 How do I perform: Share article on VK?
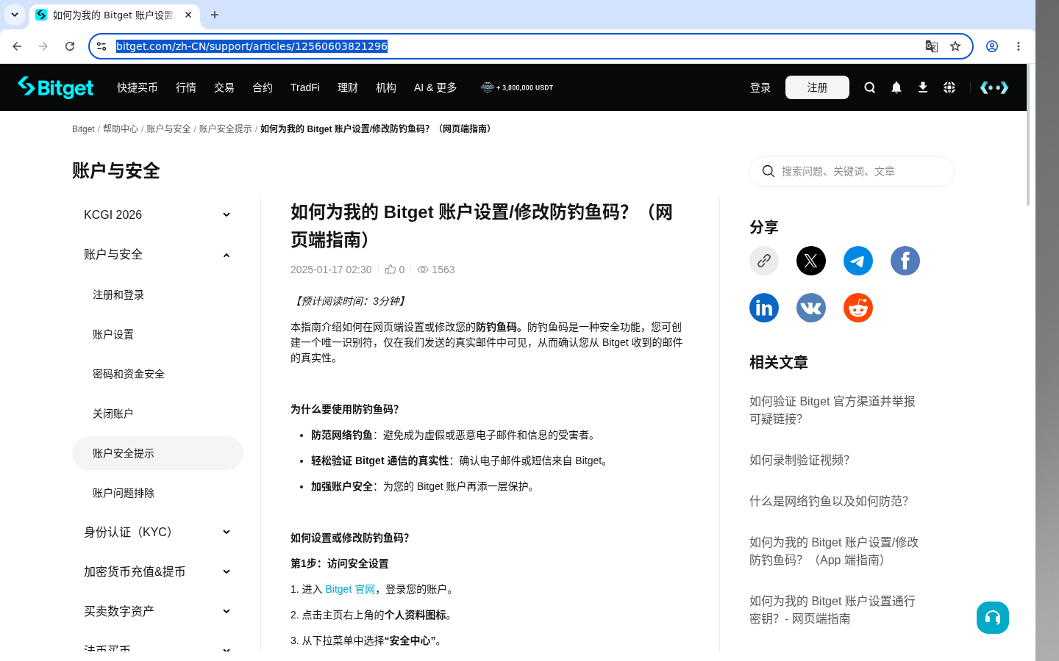click(811, 308)
